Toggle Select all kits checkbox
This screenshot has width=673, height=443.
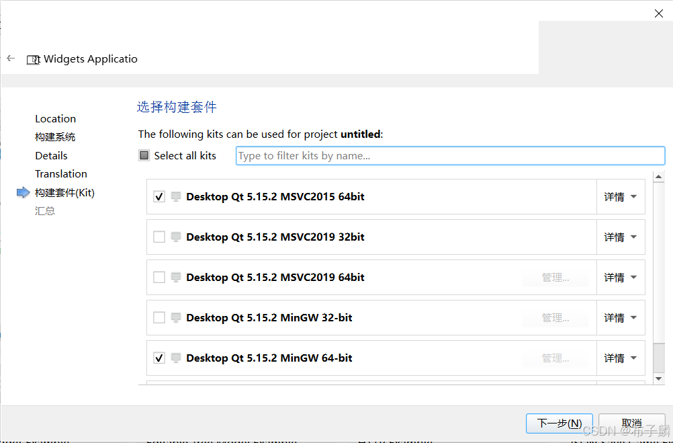coord(144,155)
